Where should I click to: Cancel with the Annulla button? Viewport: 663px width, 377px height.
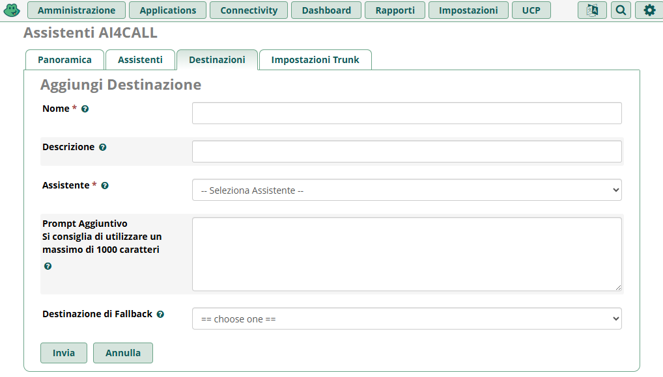click(x=122, y=353)
